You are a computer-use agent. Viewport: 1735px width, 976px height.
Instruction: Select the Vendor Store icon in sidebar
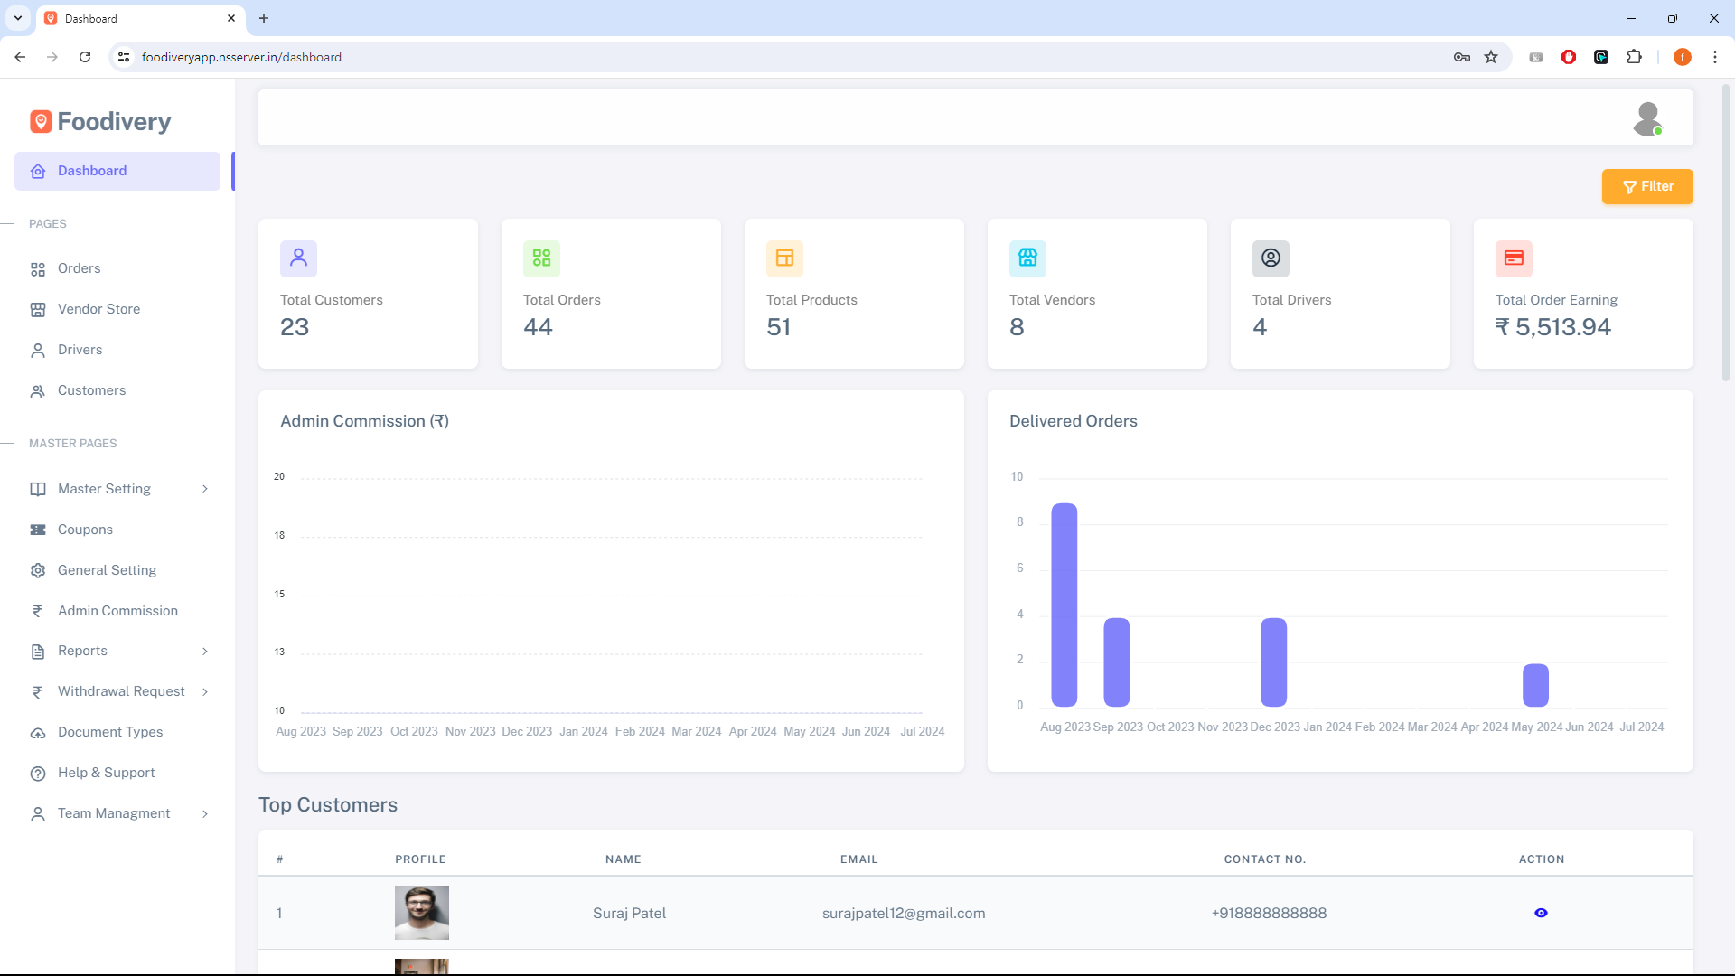[x=37, y=309]
